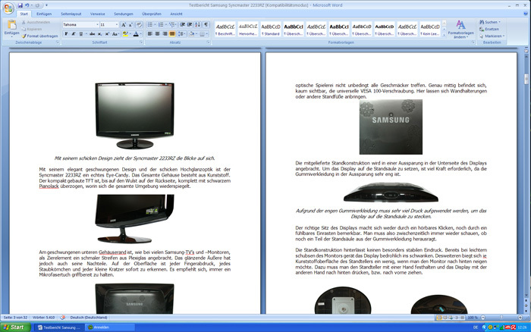The image size is (531, 332).
Task: Open the change case Aa menu
Action: coord(115,34)
